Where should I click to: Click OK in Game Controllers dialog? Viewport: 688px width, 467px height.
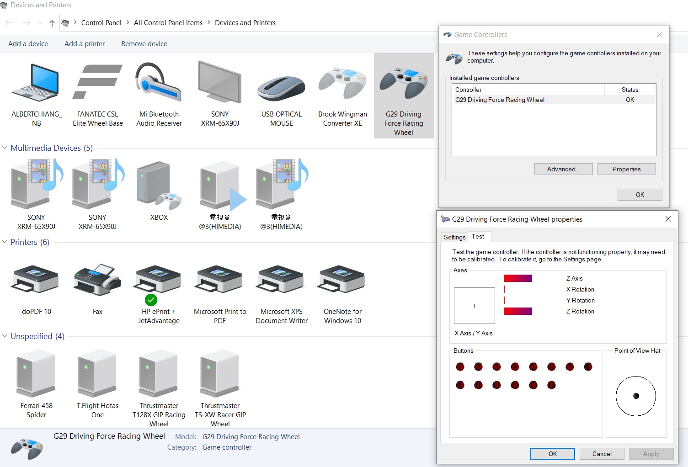(x=640, y=195)
